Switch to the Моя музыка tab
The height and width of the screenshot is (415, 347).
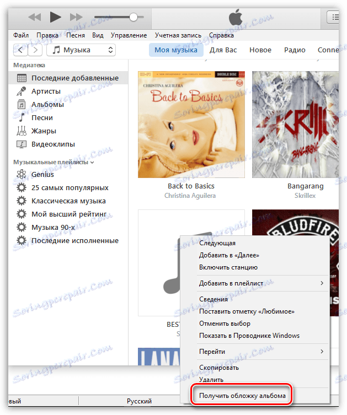click(176, 50)
